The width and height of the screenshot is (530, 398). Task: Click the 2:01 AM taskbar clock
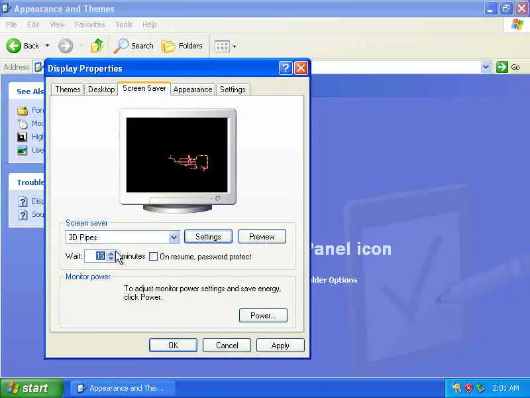pyautogui.click(x=505, y=388)
